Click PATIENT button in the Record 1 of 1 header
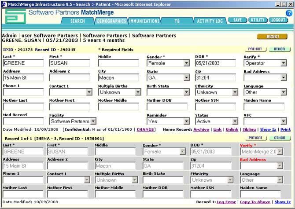 (256, 138)
